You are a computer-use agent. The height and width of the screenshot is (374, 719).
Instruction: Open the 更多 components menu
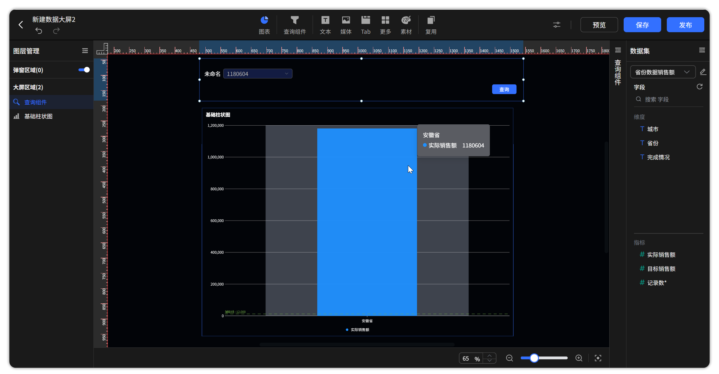(385, 25)
